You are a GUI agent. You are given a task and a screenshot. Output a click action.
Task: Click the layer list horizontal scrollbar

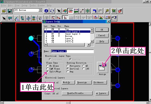tap(67, 45)
